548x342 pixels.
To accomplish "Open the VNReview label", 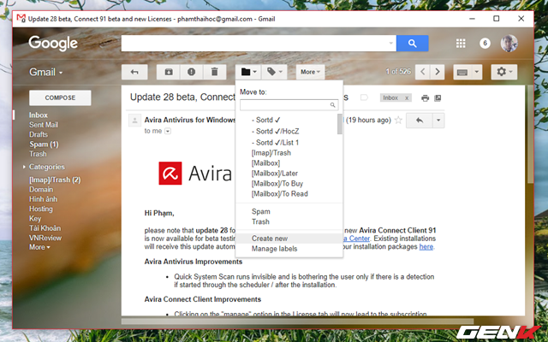I will 45,238.
